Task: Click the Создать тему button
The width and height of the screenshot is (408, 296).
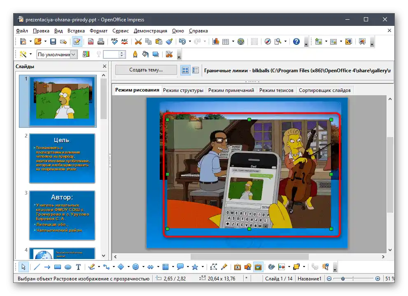Action: [x=146, y=70]
